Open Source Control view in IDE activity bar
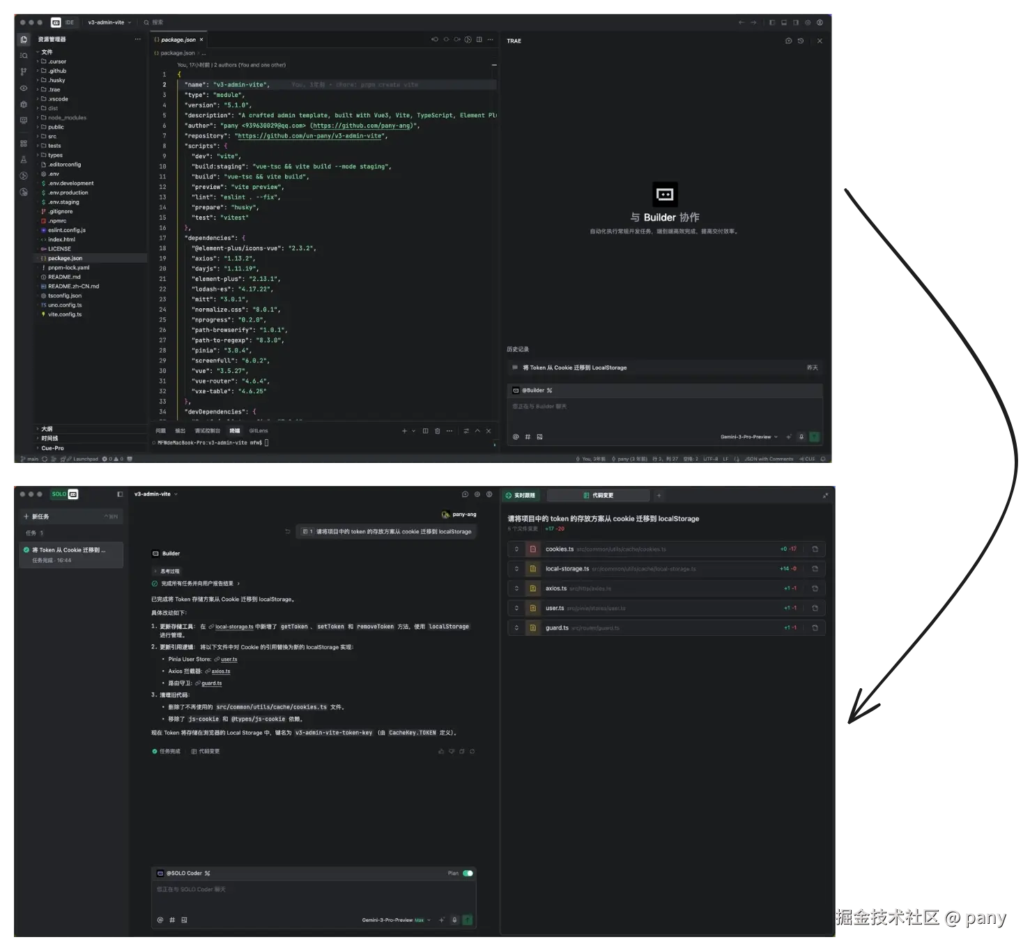Viewport: 1030px width, 951px height. (x=24, y=72)
